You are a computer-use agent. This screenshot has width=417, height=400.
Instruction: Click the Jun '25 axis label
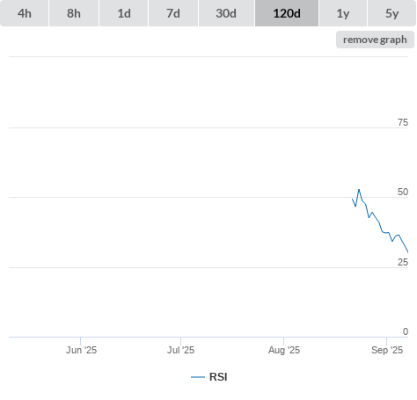81,350
